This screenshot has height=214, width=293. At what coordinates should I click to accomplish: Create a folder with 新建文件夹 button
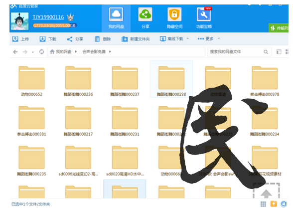[x=136, y=39]
